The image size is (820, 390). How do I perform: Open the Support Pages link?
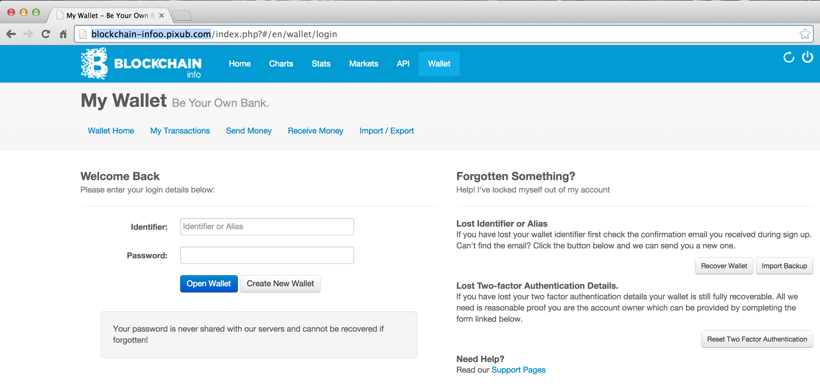pyautogui.click(x=518, y=370)
